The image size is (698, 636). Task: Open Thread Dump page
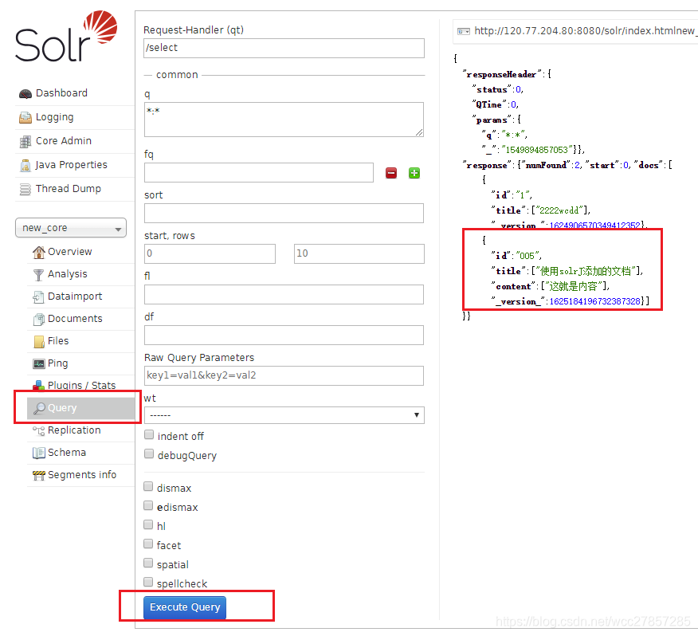click(68, 189)
